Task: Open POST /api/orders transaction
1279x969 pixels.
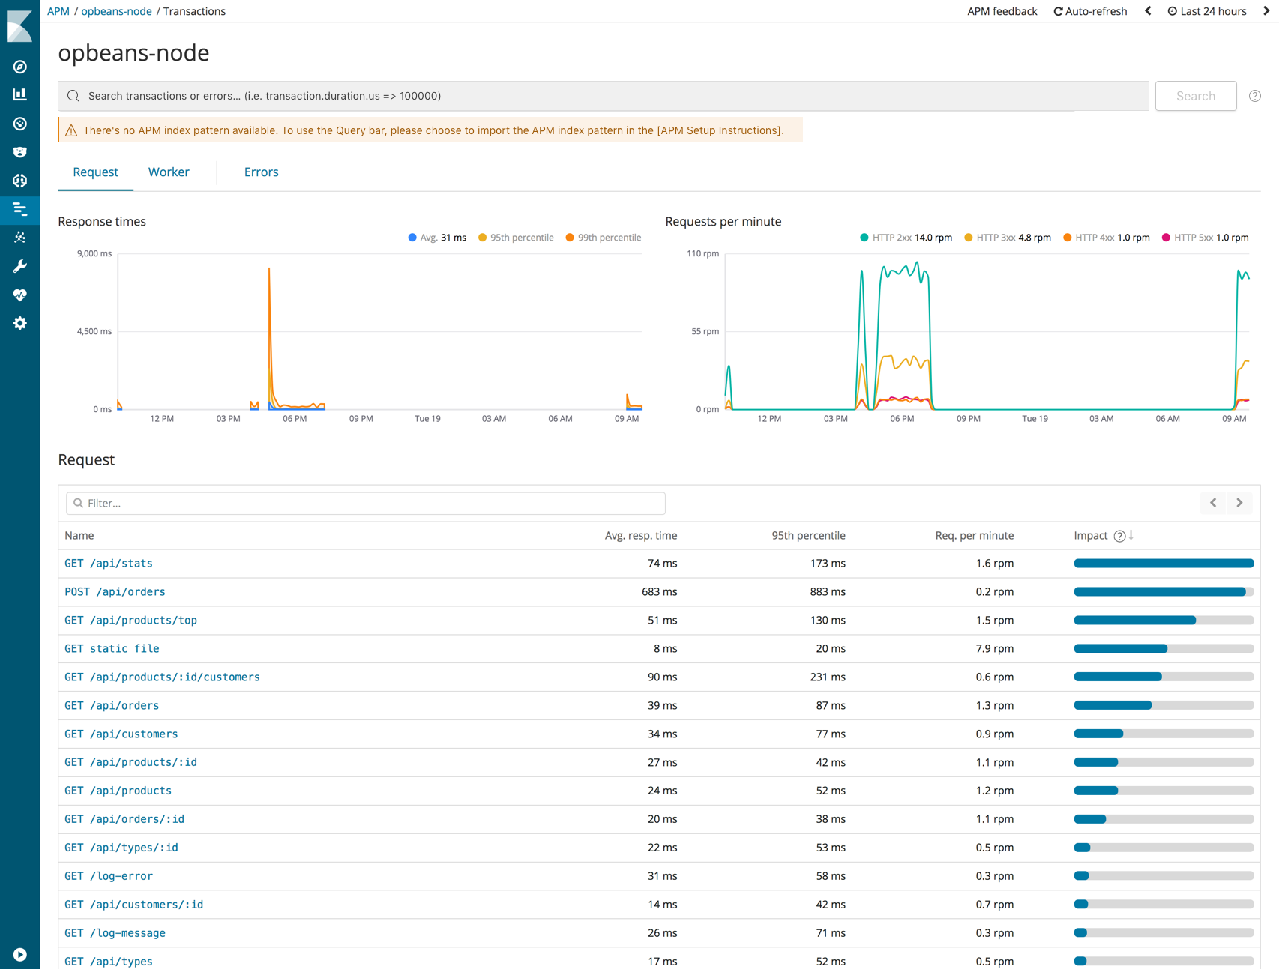Action: click(x=115, y=592)
